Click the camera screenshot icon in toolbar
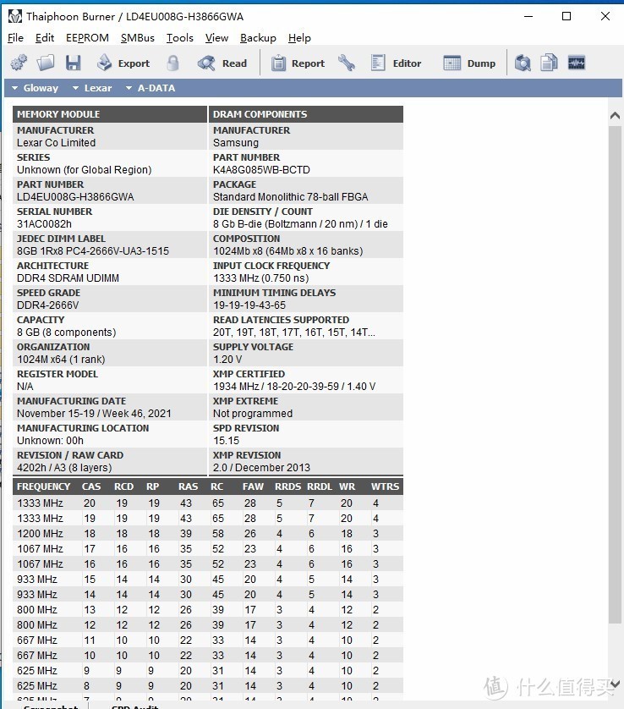 click(523, 63)
